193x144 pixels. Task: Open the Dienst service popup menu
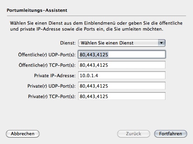tap(122, 43)
